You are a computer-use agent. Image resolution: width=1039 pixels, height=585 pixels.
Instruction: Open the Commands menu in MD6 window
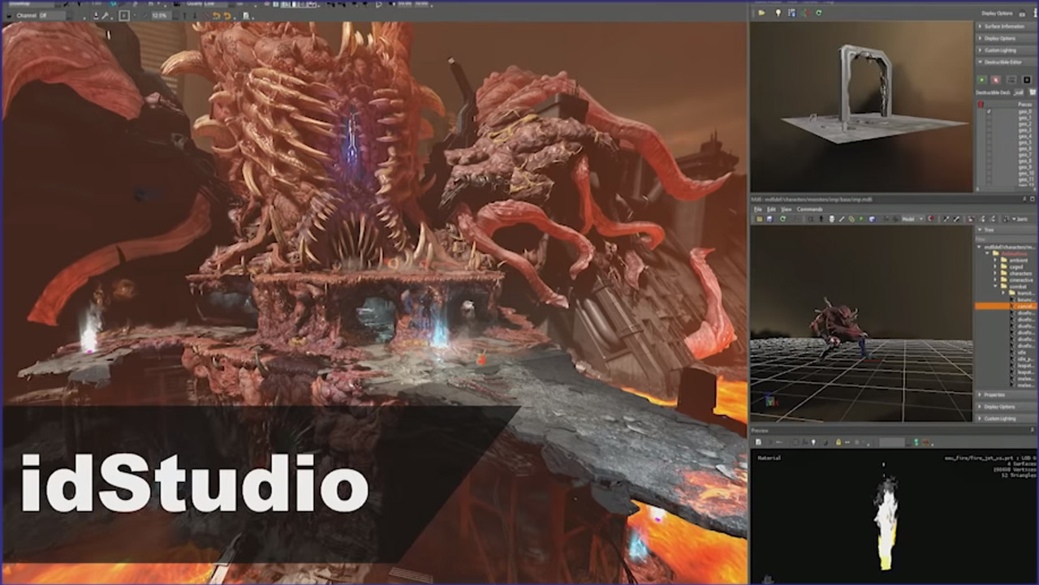point(809,209)
